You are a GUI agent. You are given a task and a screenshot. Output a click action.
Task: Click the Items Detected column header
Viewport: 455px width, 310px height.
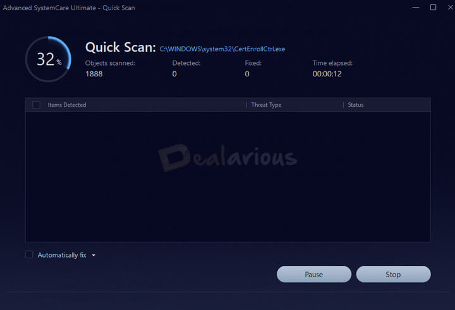(x=67, y=105)
